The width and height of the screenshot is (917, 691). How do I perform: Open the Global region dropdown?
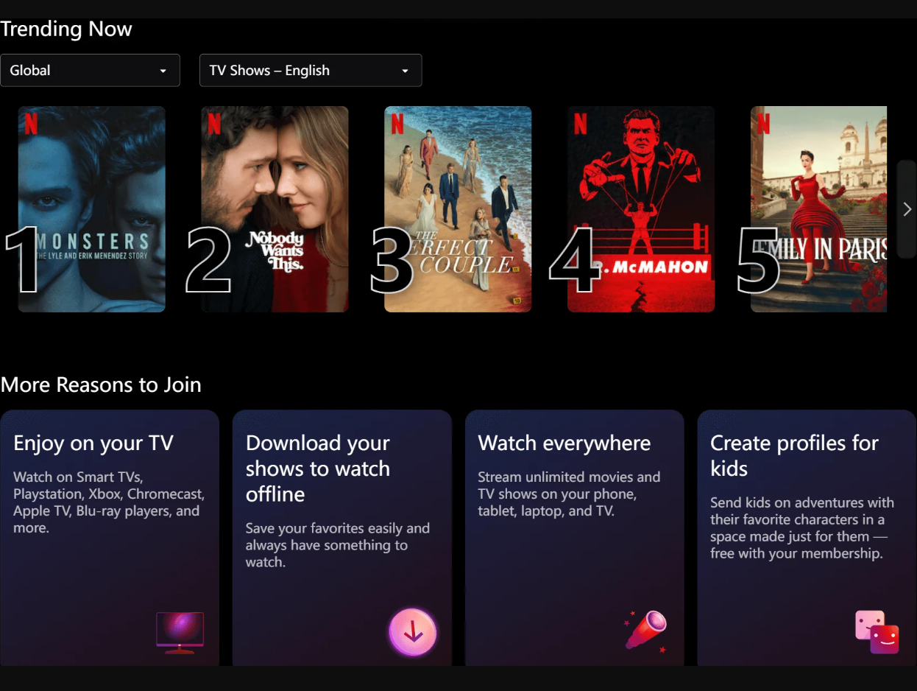tap(90, 71)
